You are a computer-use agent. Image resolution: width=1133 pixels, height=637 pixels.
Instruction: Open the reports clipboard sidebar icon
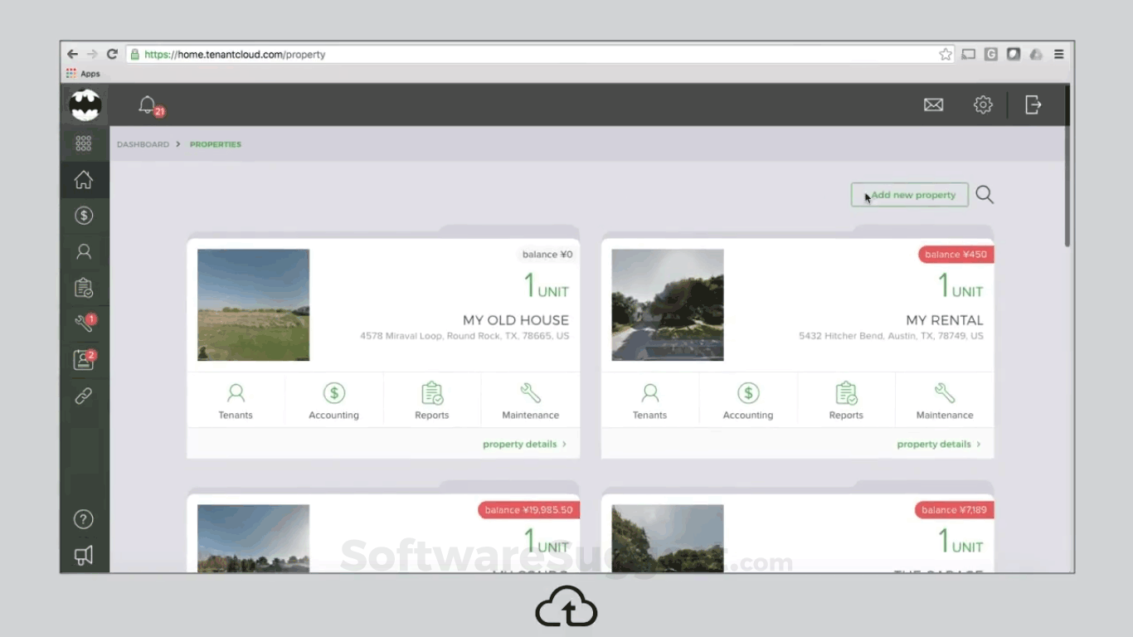pyautogui.click(x=84, y=288)
